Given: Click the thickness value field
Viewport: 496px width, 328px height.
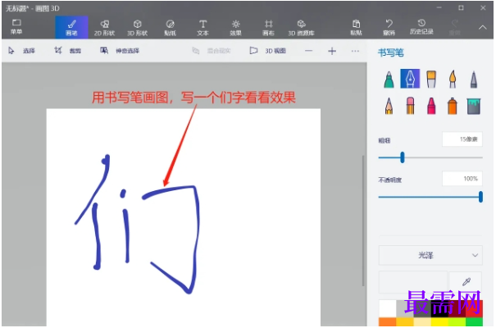Looking at the screenshot, I should tap(462, 139).
